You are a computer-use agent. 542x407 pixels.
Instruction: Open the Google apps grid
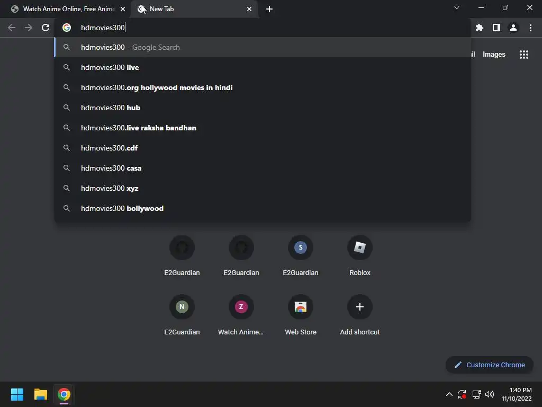tap(524, 55)
